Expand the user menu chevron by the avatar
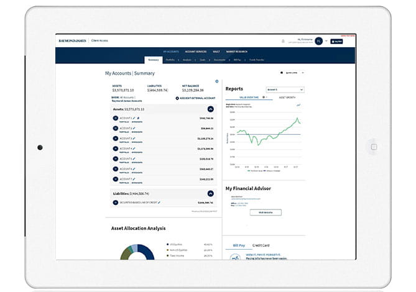This screenshot has width=416, height=292. point(326,41)
